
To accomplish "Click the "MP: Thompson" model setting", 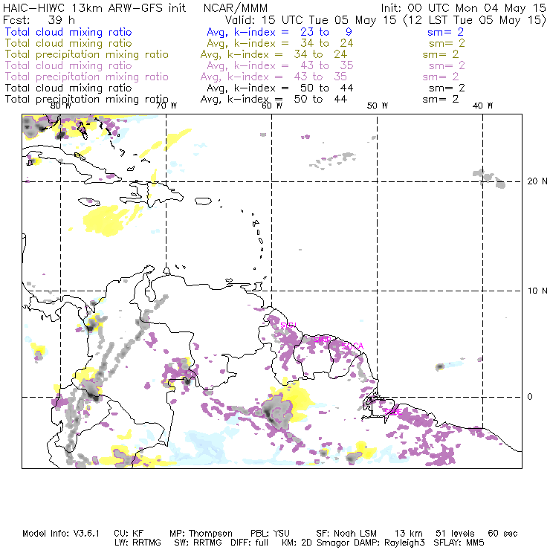I will pyautogui.click(x=201, y=534).
